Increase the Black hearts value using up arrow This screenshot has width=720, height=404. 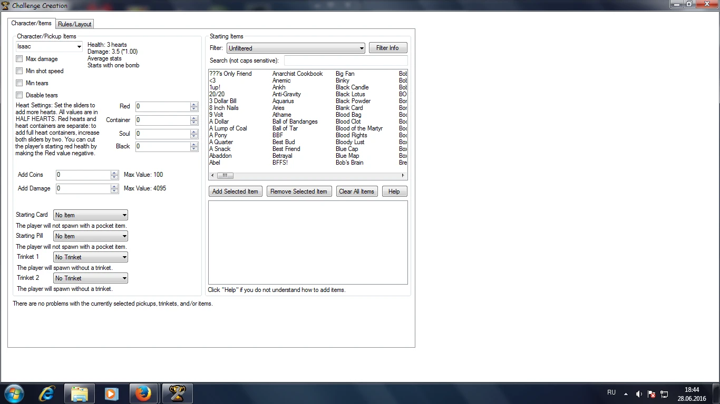click(x=194, y=144)
